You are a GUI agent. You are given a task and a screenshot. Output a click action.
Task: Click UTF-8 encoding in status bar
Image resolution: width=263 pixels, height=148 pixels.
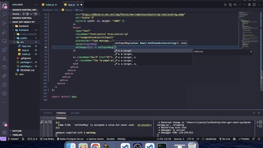[190, 139]
